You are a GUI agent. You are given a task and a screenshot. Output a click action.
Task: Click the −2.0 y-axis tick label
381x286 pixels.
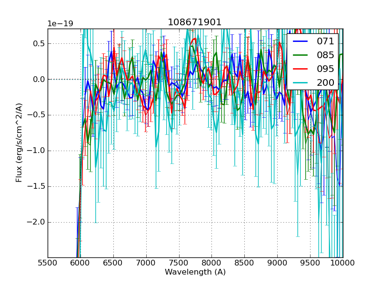[x=36, y=222]
